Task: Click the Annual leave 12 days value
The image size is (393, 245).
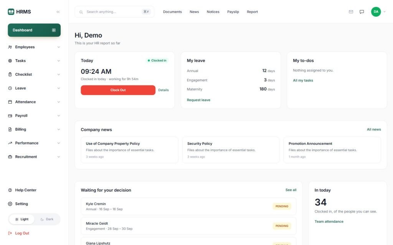Action: click(x=268, y=71)
